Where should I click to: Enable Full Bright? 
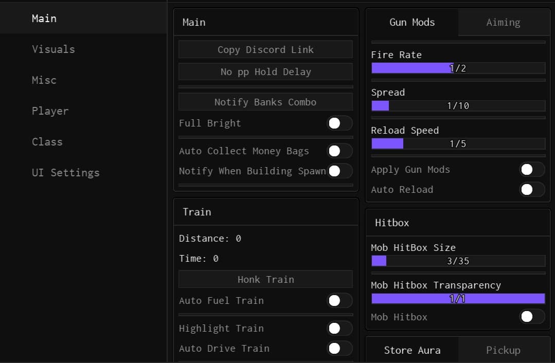pyautogui.click(x=338, y=123)
